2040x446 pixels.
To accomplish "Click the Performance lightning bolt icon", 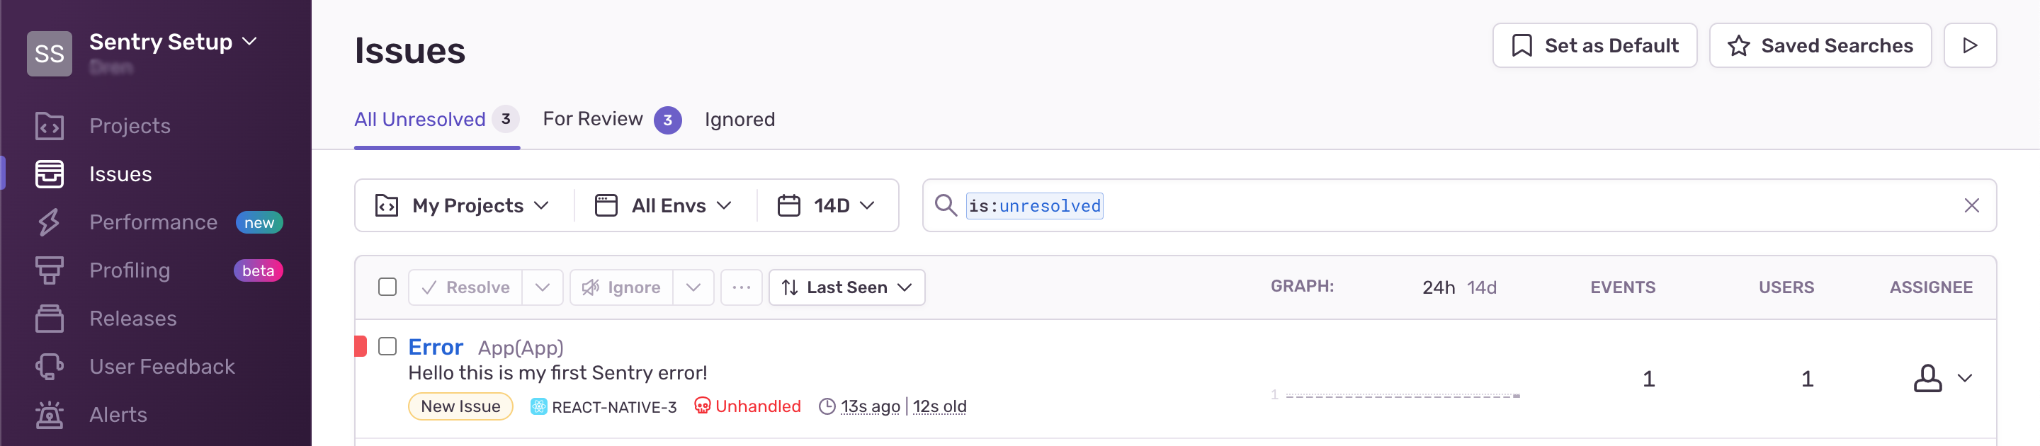I will (49, 222).
